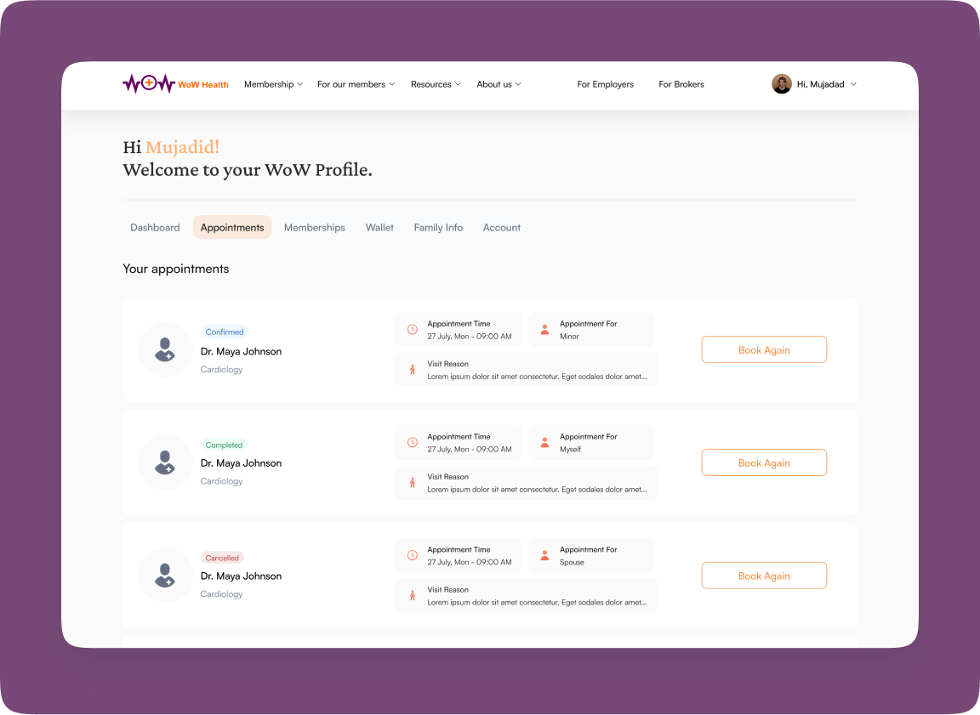980x715 pixels.
Task: Go to the Family Info tab
Action: click(x=438, y=228)
